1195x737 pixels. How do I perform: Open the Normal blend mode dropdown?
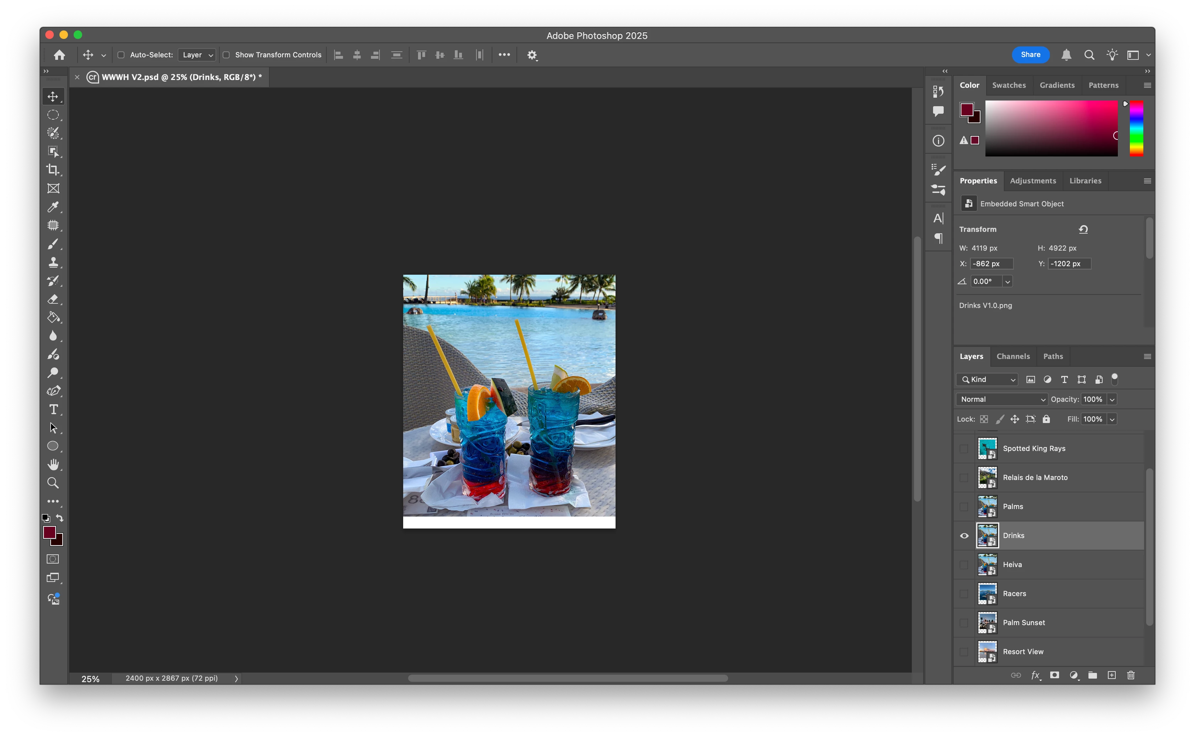(x=1001, y=399)
